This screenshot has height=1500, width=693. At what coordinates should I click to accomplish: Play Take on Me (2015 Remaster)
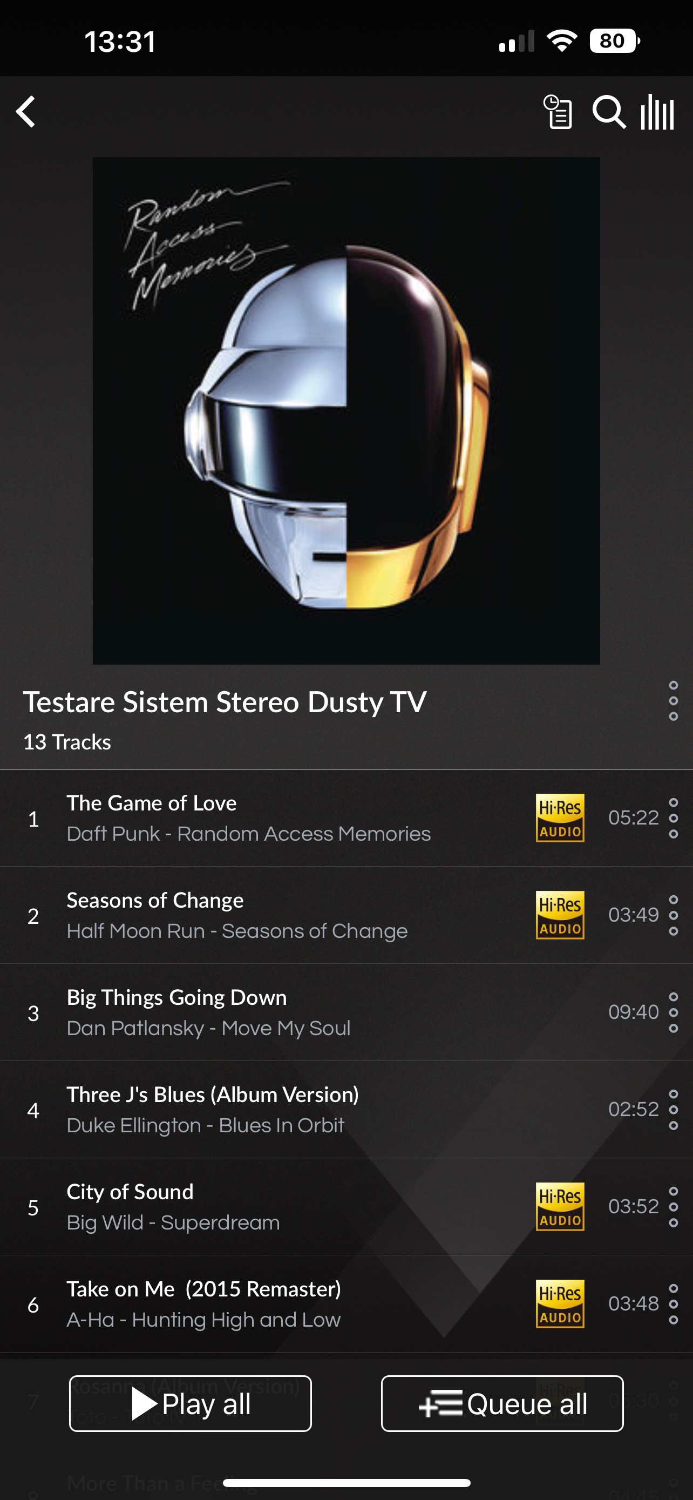click(346, 1305)
